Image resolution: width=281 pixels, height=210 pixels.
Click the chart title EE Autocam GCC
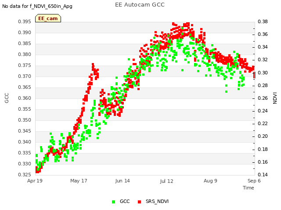[x=140, y=5]
